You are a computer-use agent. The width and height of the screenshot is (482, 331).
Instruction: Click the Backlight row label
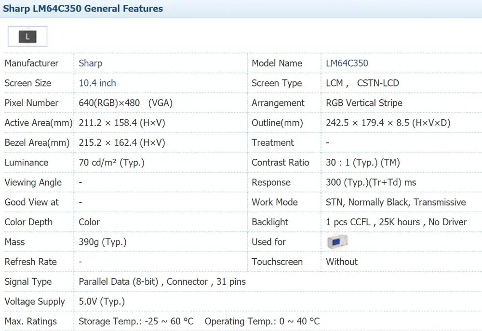(270, 222)
